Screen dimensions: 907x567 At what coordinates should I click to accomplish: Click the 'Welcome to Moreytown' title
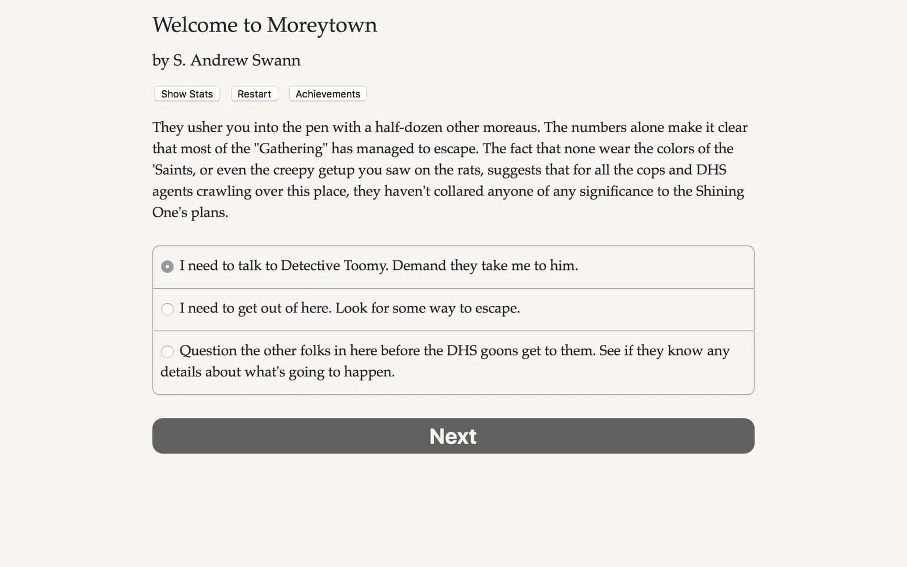265,25
